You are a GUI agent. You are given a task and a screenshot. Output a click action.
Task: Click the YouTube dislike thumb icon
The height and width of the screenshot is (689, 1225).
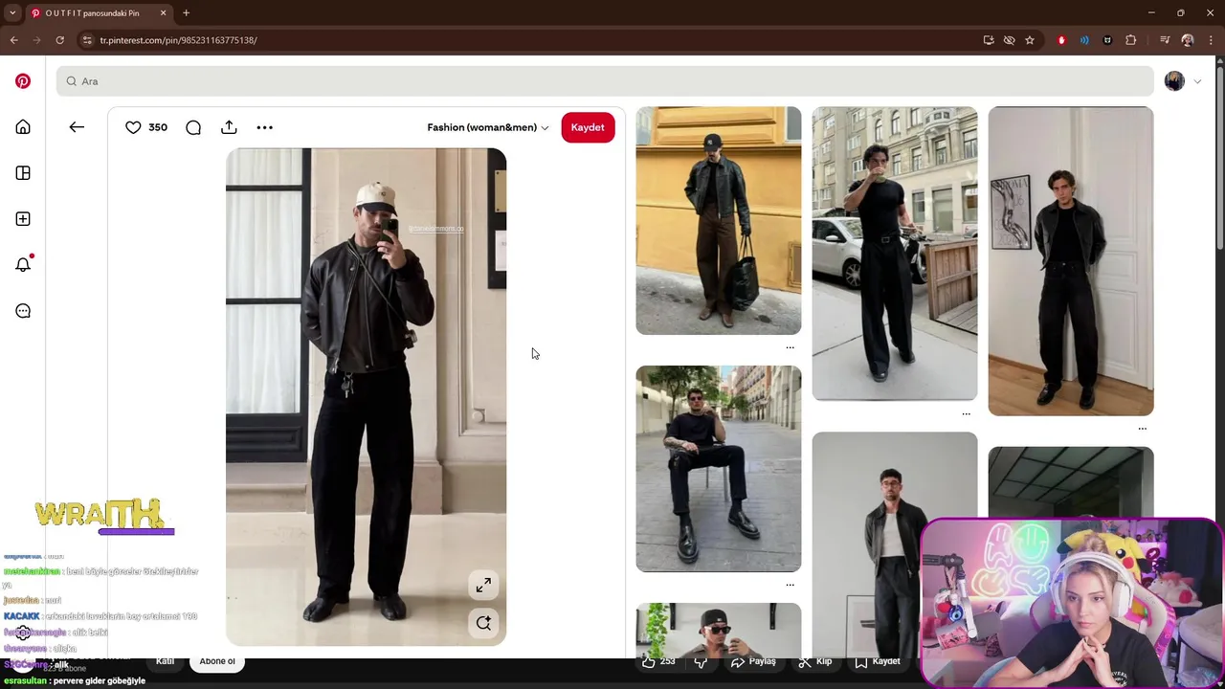tap(701, 661)
